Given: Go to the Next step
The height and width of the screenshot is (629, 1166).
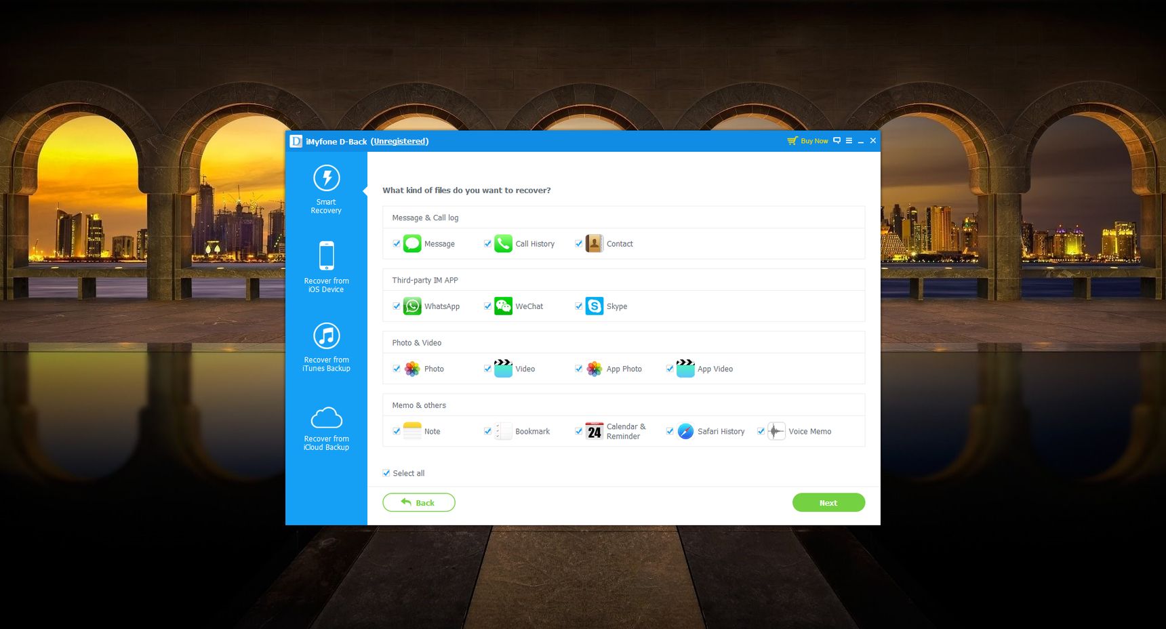Looking at the screenshot, I should [x=828, y=502].
